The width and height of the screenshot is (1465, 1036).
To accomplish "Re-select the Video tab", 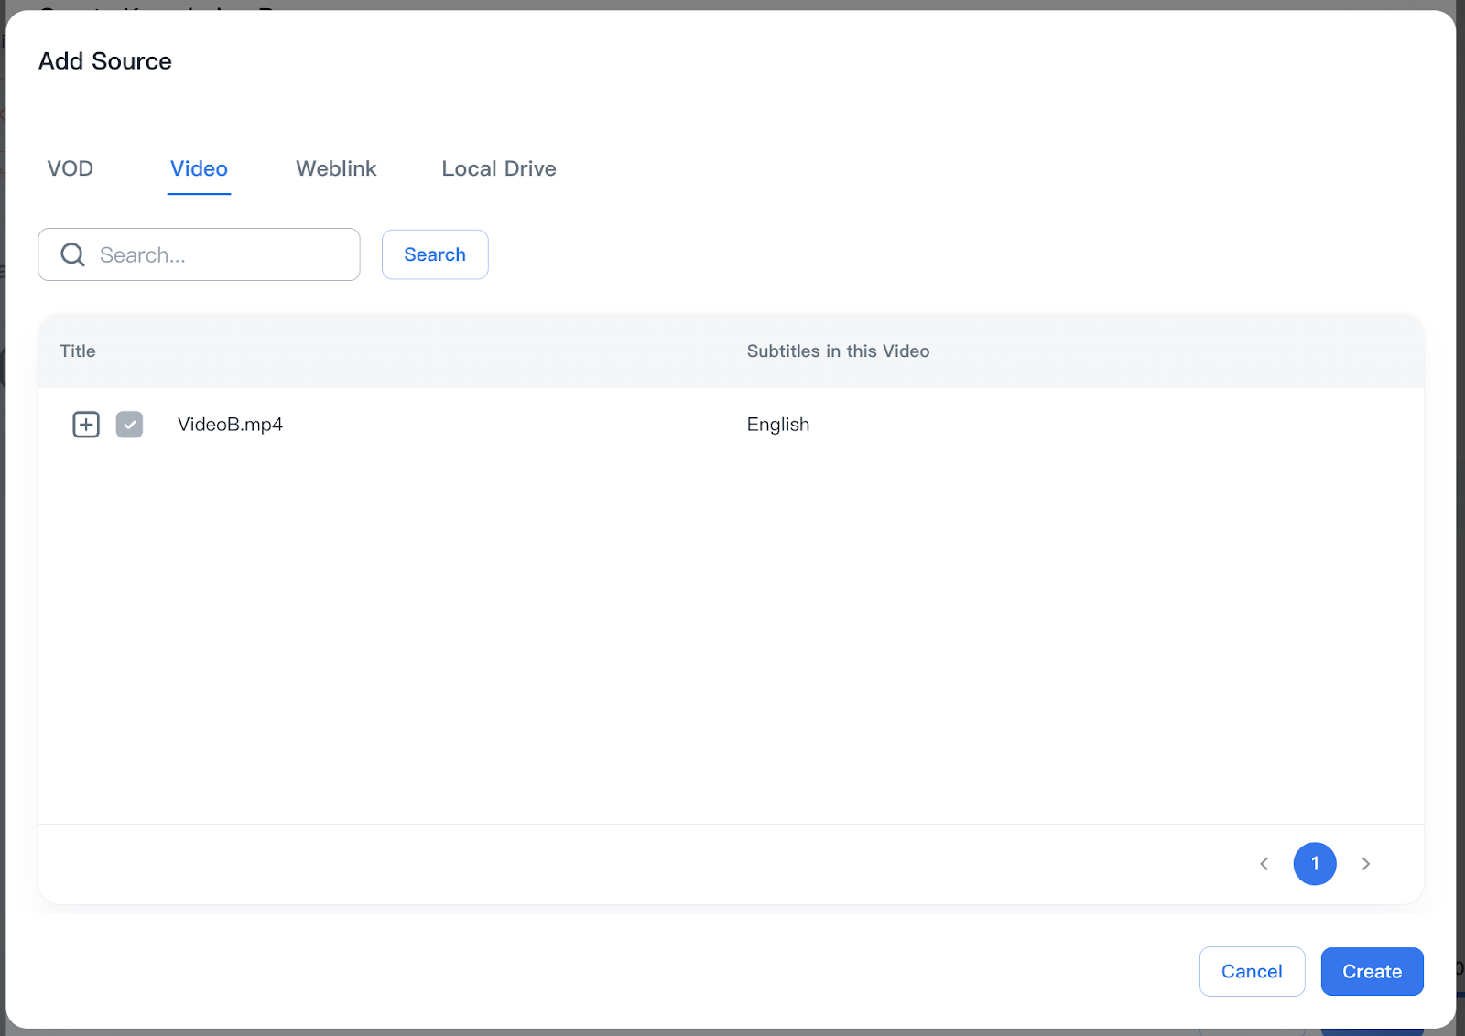I will click(199, 168).
